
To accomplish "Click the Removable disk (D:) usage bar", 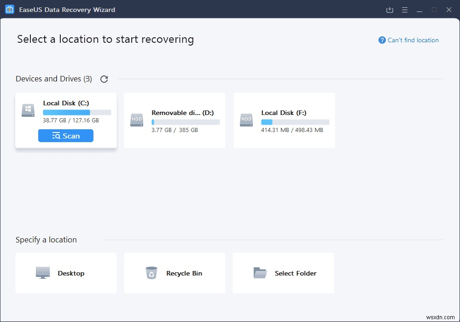I will [186, 122].
